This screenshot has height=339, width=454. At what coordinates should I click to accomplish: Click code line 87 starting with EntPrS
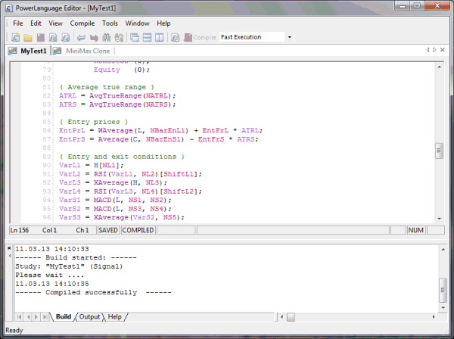[158, 139]
